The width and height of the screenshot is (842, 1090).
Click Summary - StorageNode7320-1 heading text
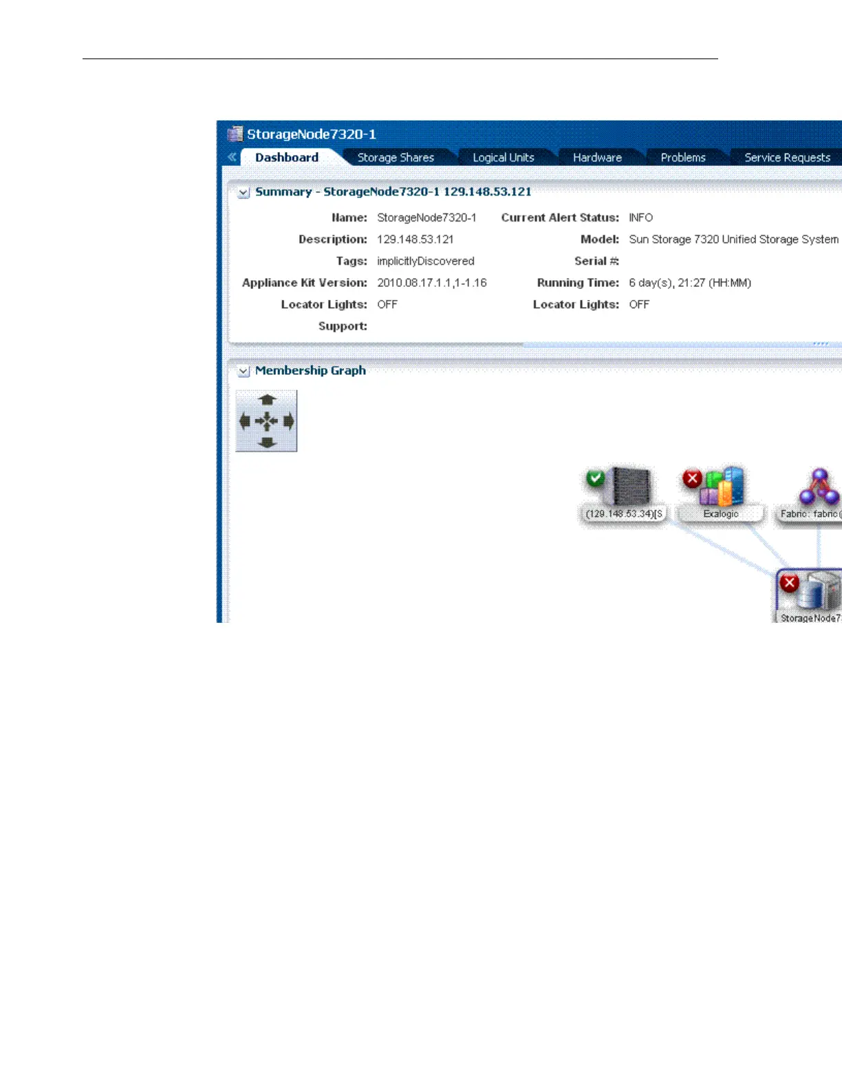point(393,192)
